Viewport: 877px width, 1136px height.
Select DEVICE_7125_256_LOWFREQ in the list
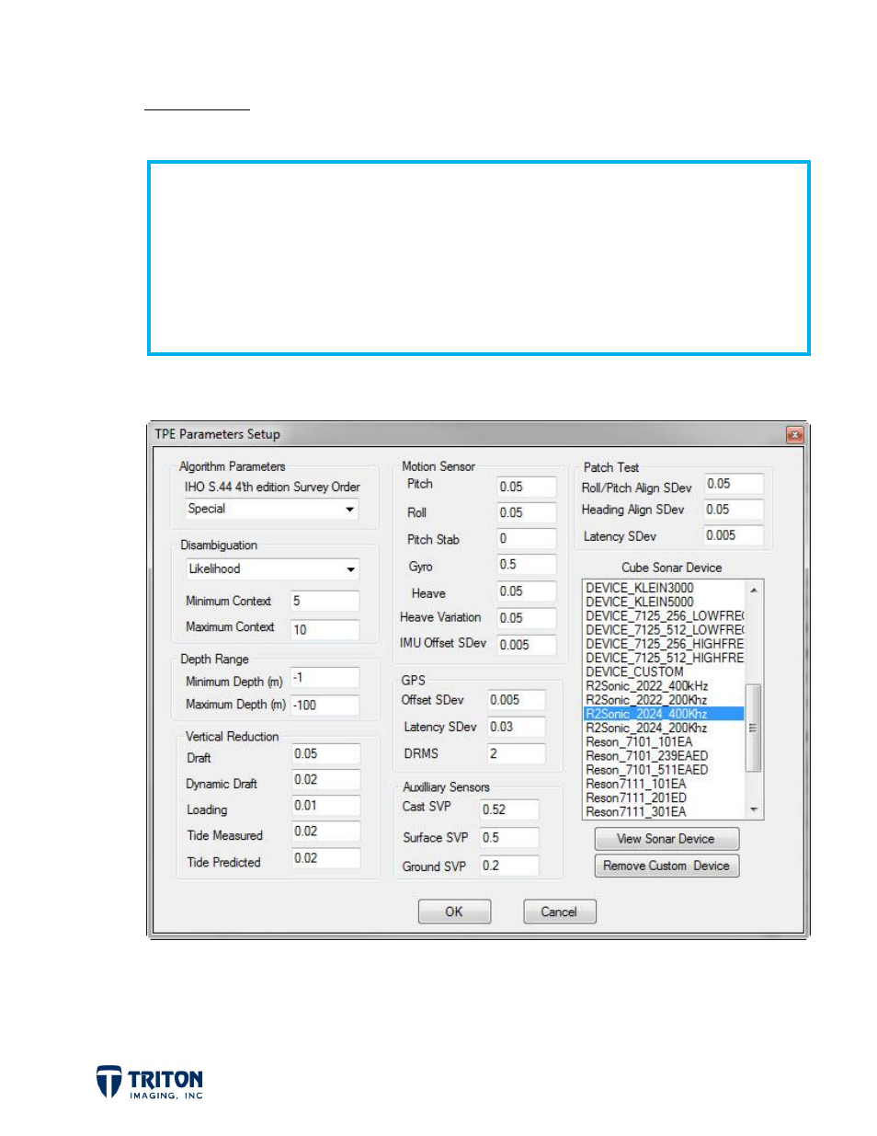click(x=664, y=615)
